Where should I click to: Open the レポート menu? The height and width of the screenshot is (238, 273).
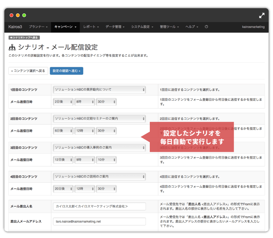(91, 27)
